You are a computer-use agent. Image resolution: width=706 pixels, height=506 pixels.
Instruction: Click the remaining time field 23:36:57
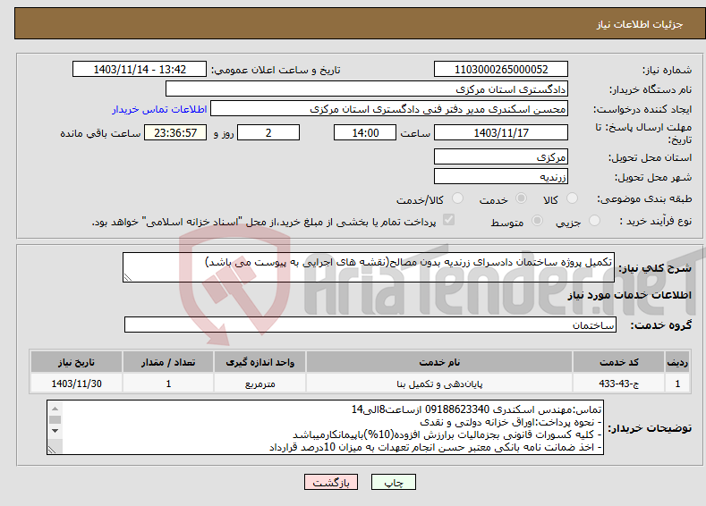click(x=175, y=132)
